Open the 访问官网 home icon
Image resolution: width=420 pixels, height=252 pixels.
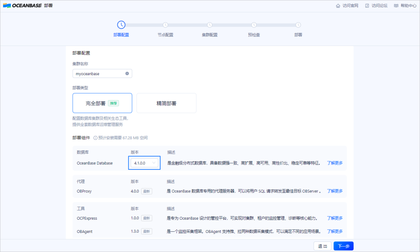(x=338, y=5)
